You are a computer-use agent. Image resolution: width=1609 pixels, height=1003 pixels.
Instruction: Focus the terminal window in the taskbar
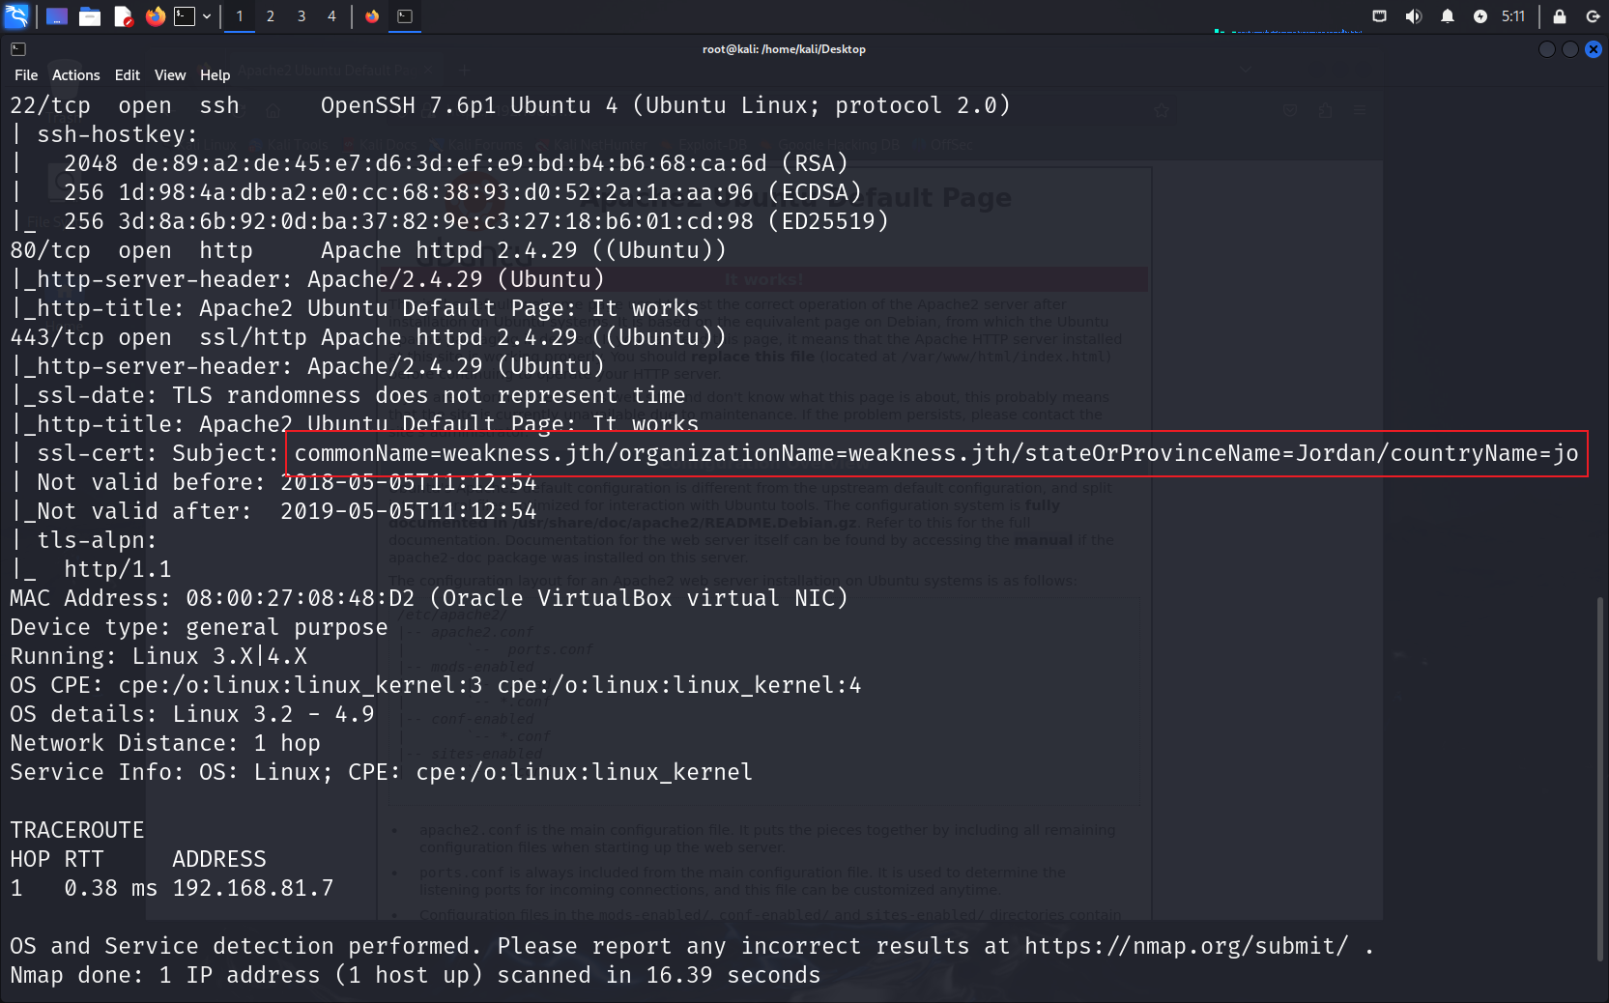405,16
